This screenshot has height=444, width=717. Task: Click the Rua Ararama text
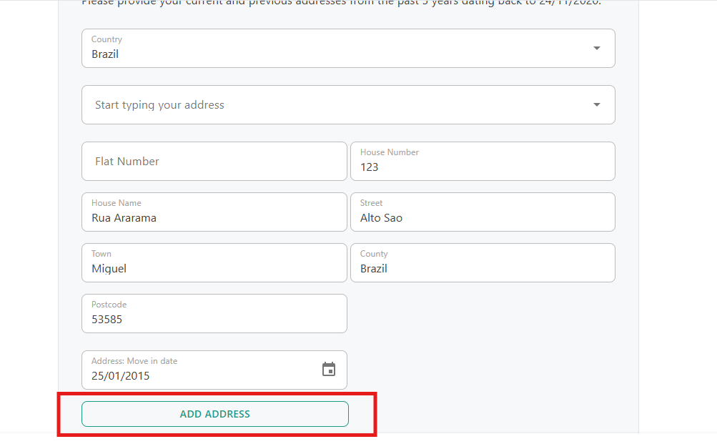(124, 218)
